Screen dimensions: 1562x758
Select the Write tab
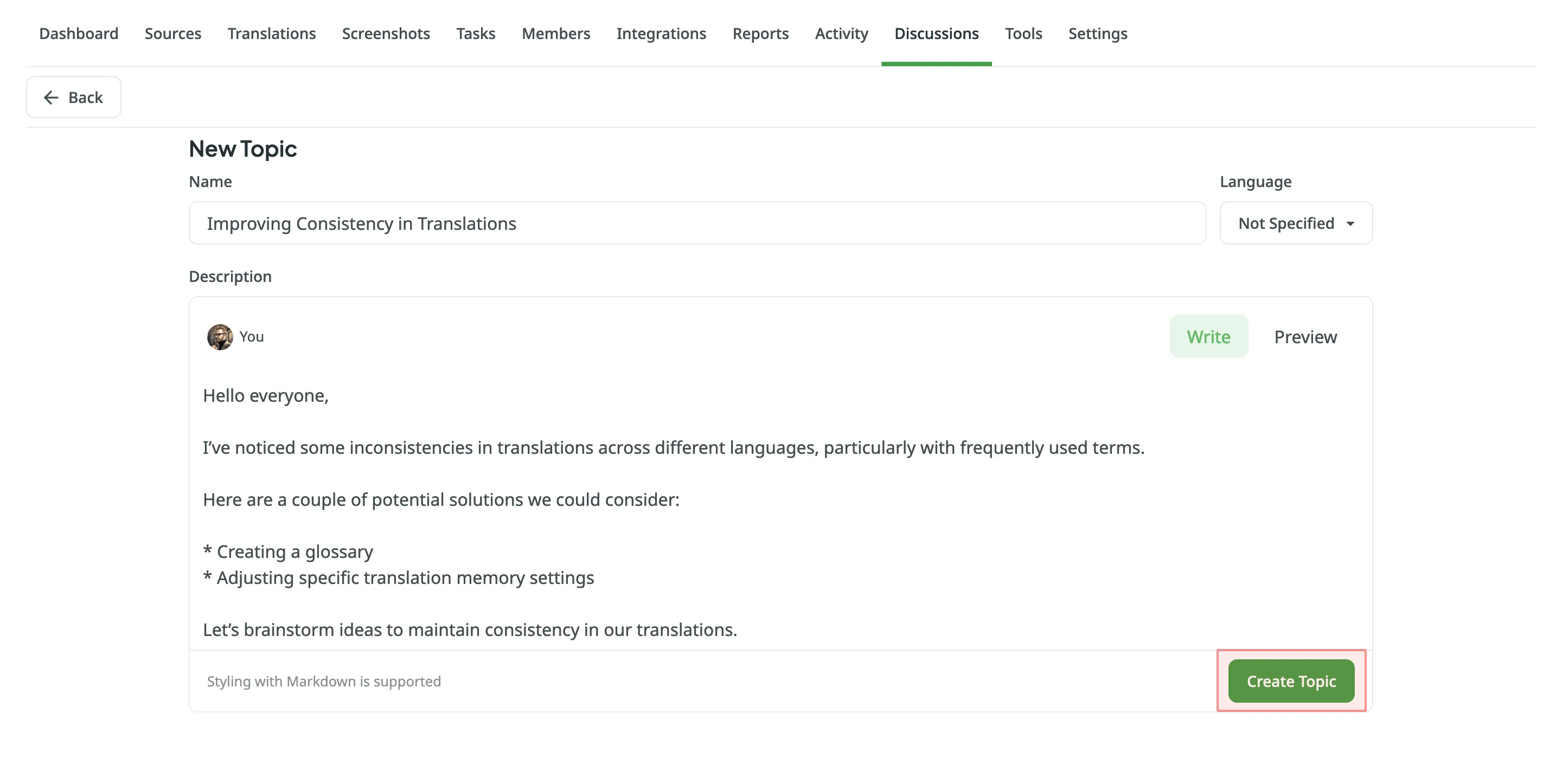coord(1208,337)
